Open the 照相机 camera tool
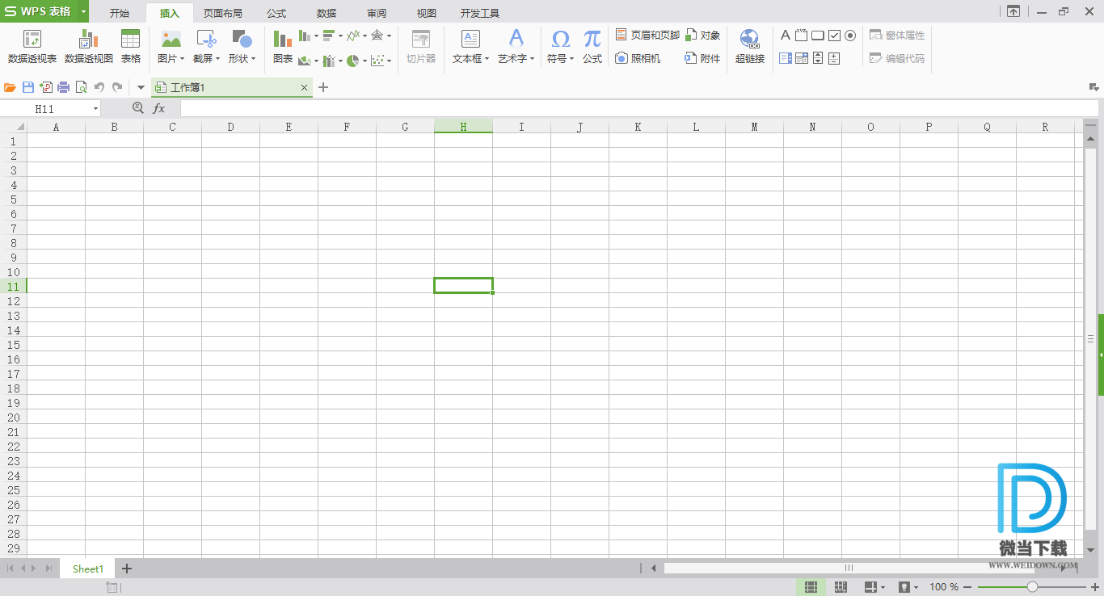This screenshot has height=596, width=1104. click(638, 58)
